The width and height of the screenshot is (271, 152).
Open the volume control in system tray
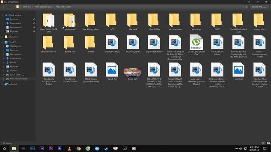[x=241, y=149]
